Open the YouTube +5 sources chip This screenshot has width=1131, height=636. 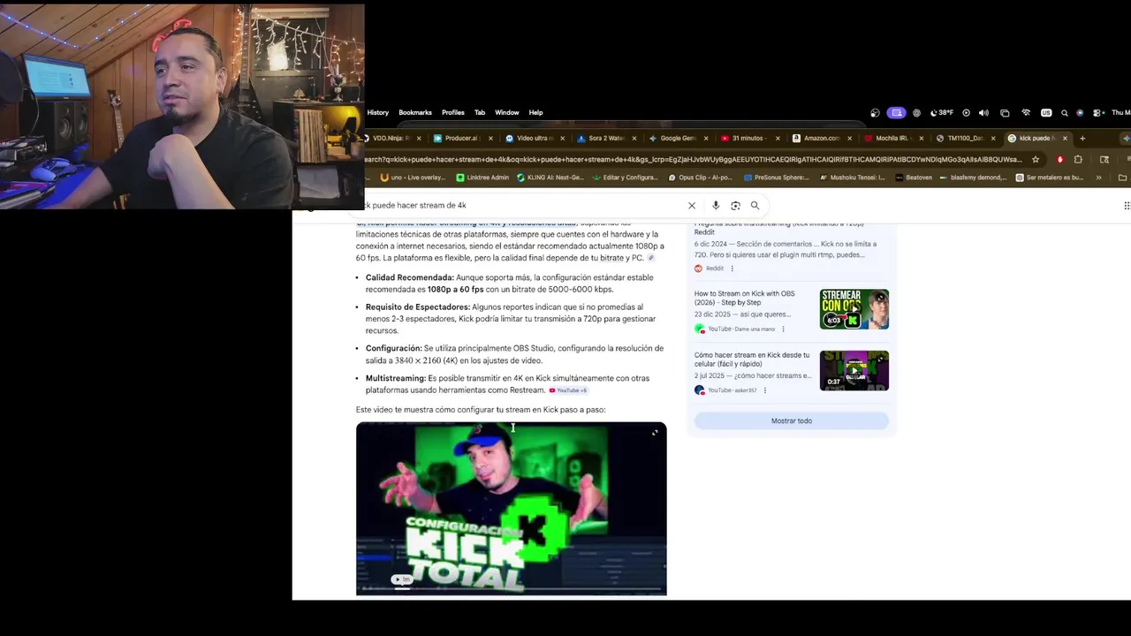[568, 390]
